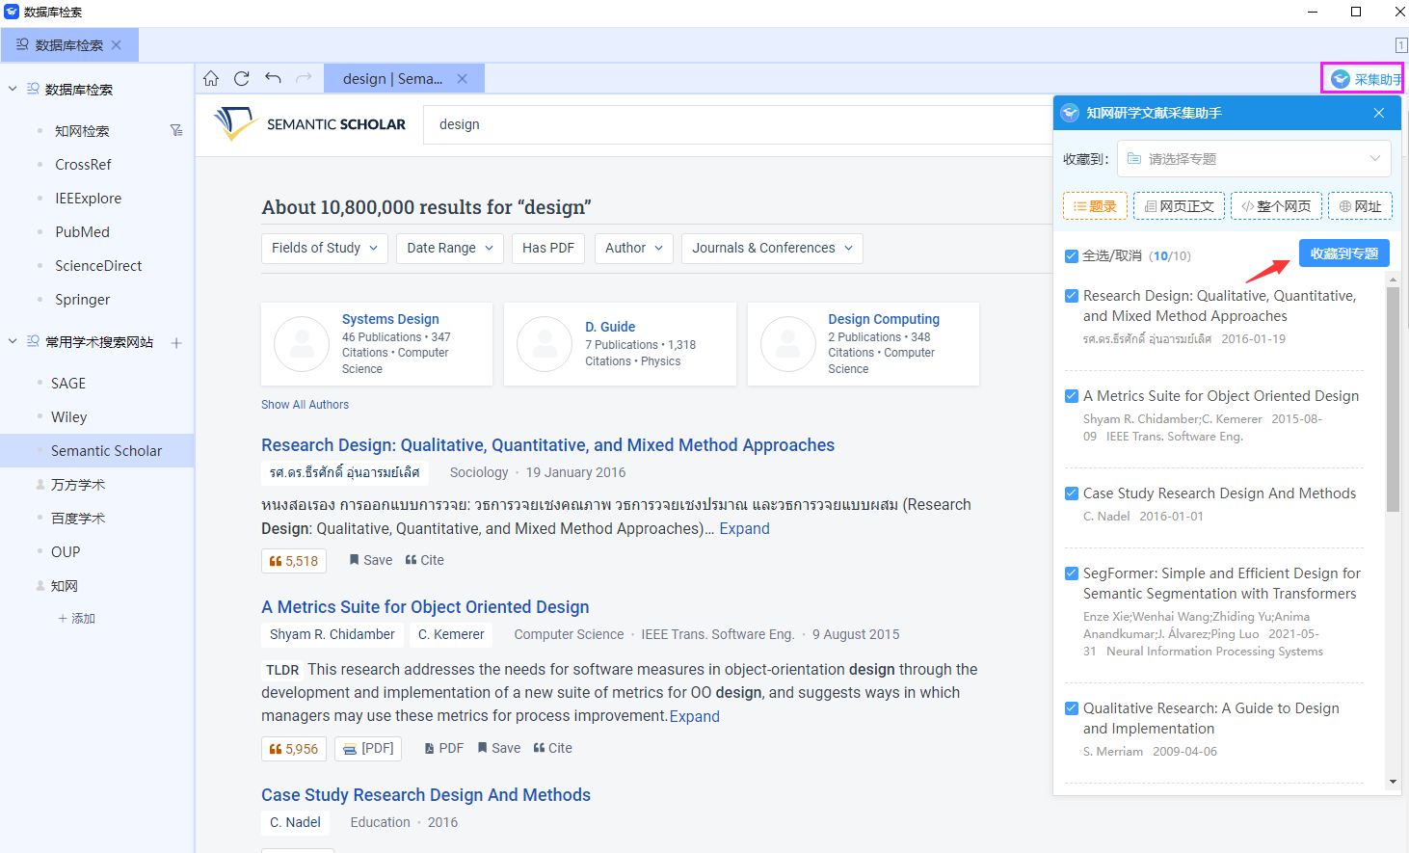Click 添加 to add a website

[77, 619]
